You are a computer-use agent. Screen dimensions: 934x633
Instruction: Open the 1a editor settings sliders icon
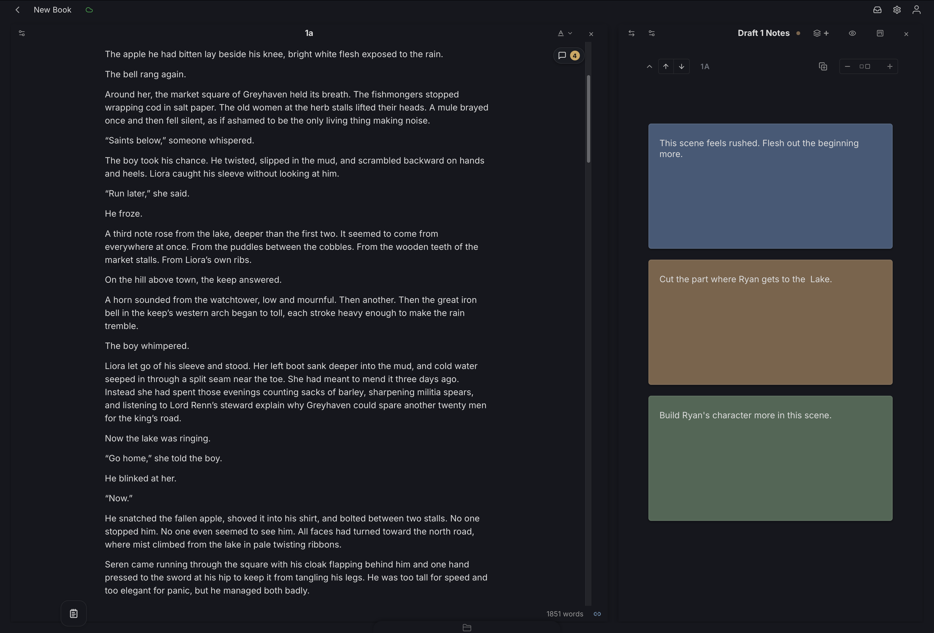[22, 33]
